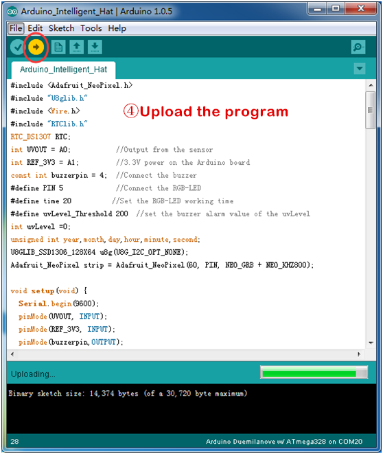Open the Edit menu

(35, 28)
